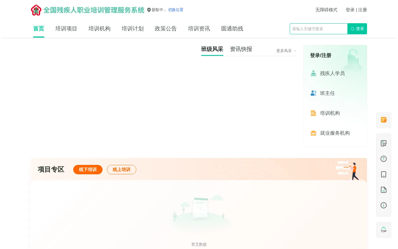Click the 全国残疾人职业培训管理服务系统 title

[94, 10]
